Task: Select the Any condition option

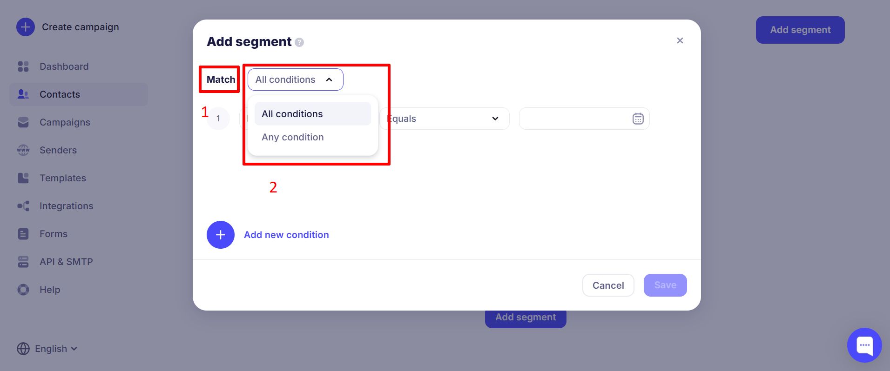Action: tap(293, 137)
